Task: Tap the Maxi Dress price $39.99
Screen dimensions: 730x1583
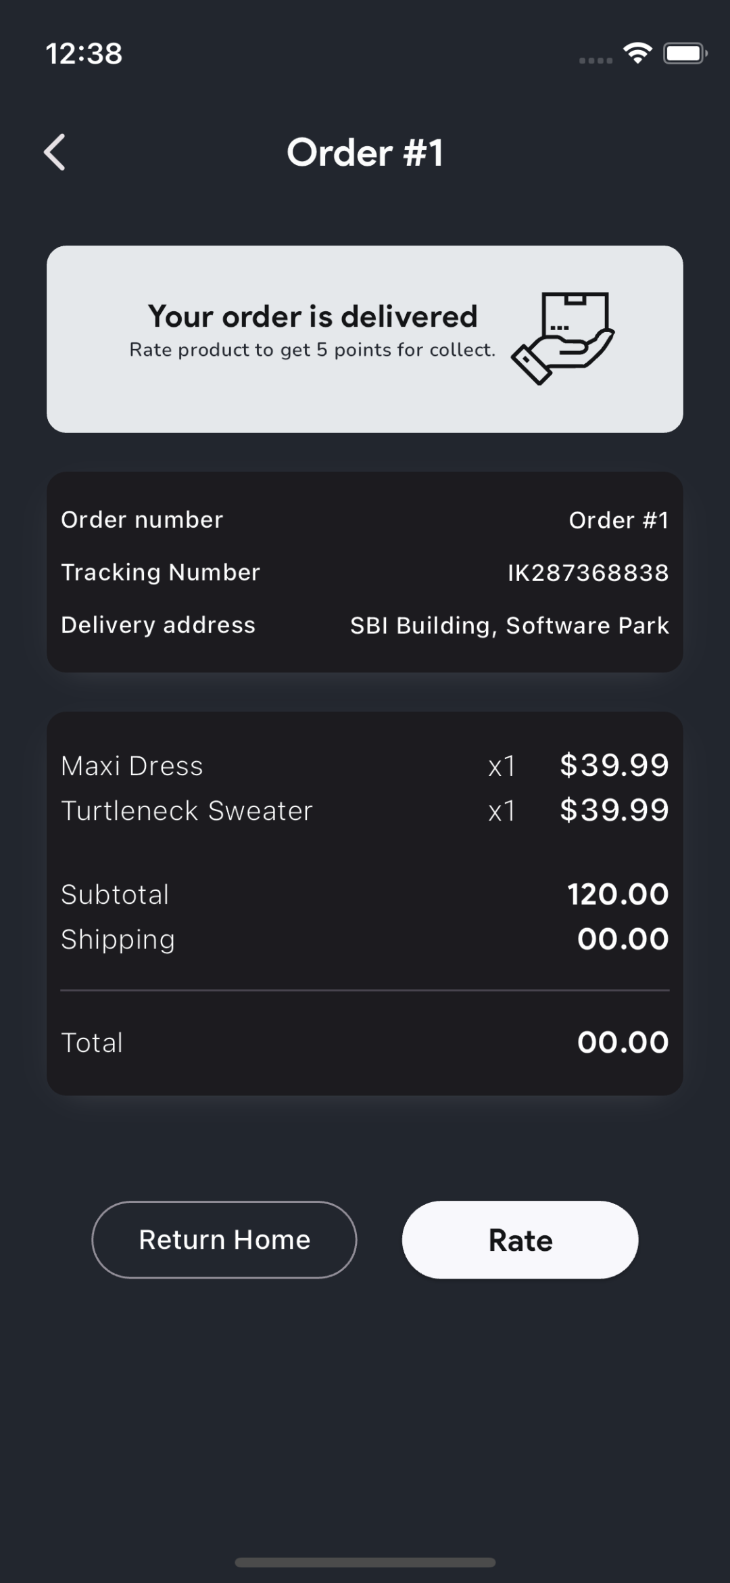Action: pos(614,766)
